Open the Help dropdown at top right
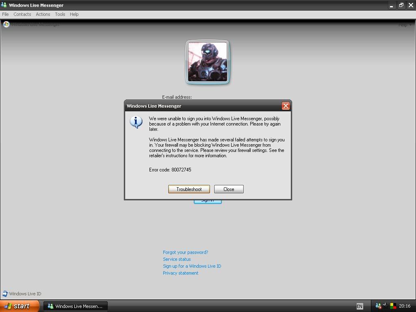Image resolution: width=416 pixels, height=312 pixels. [x=405, y=25]
